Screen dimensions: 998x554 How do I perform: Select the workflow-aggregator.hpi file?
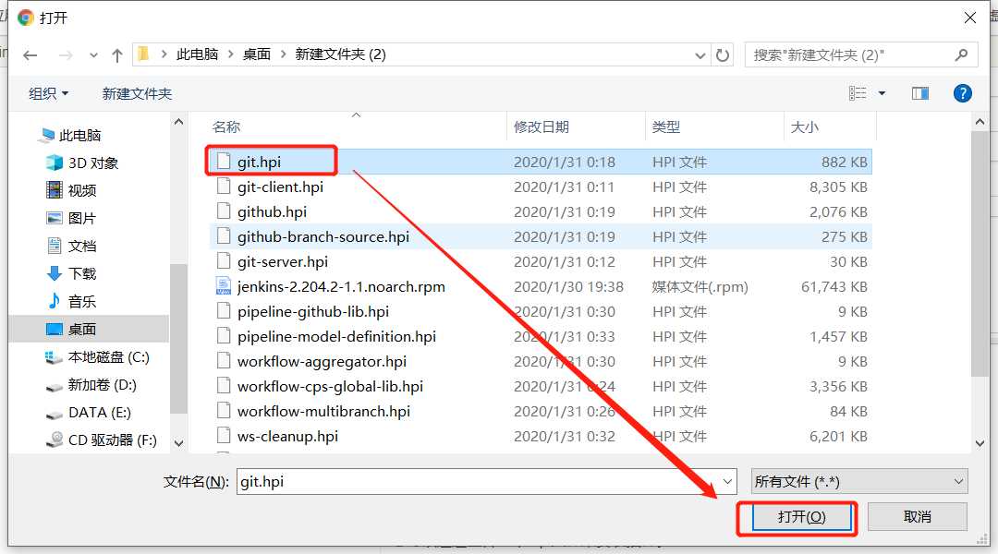click(322, 361)
